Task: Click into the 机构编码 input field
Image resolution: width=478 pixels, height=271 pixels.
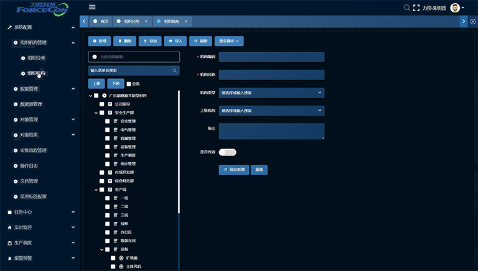Action: 271,57
